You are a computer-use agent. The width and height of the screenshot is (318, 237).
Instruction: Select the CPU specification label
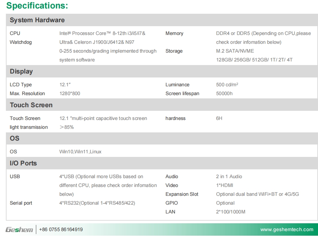click(x=15, y=33)
